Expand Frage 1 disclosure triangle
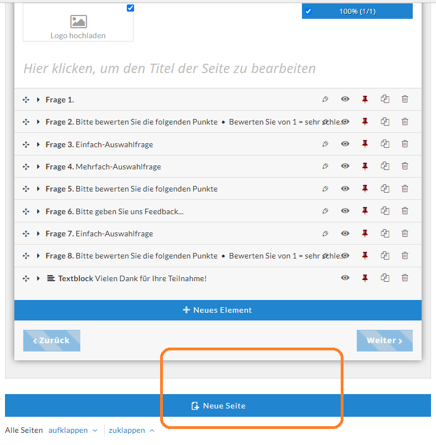 point(38,100)
